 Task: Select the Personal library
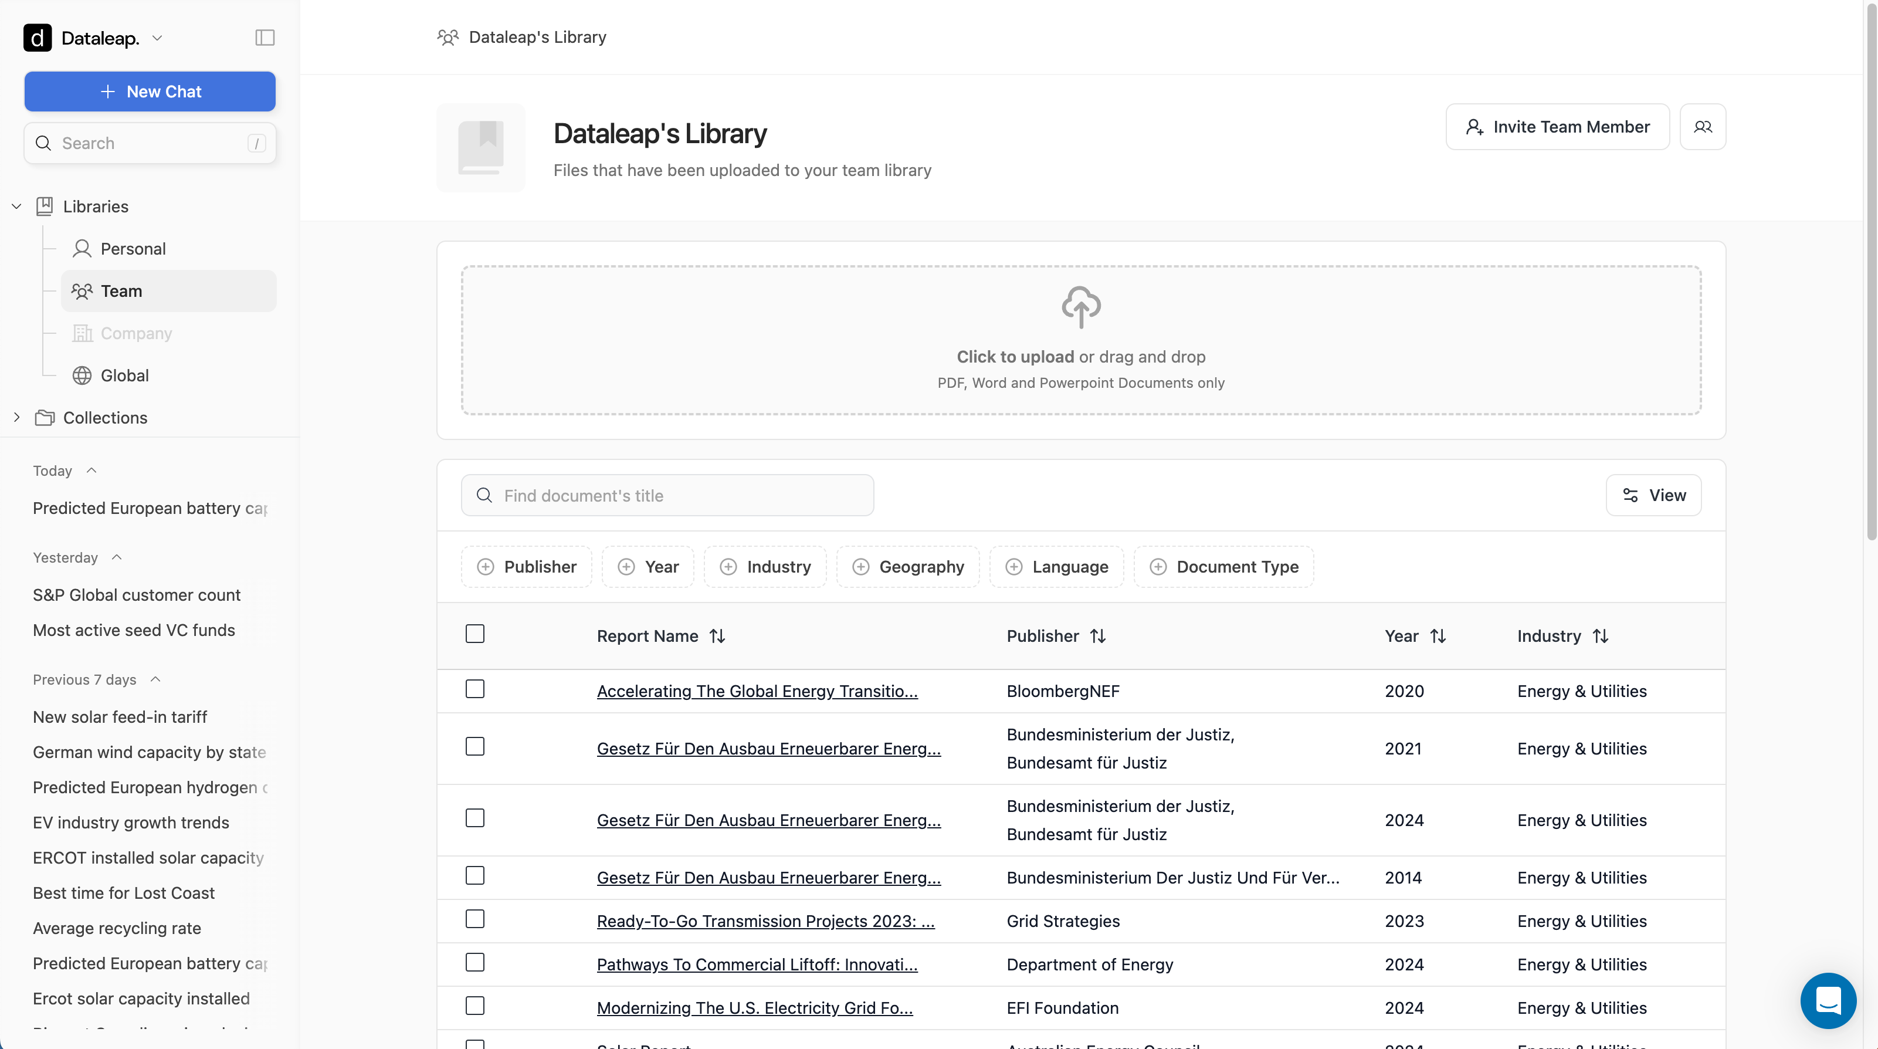(133, 249)
